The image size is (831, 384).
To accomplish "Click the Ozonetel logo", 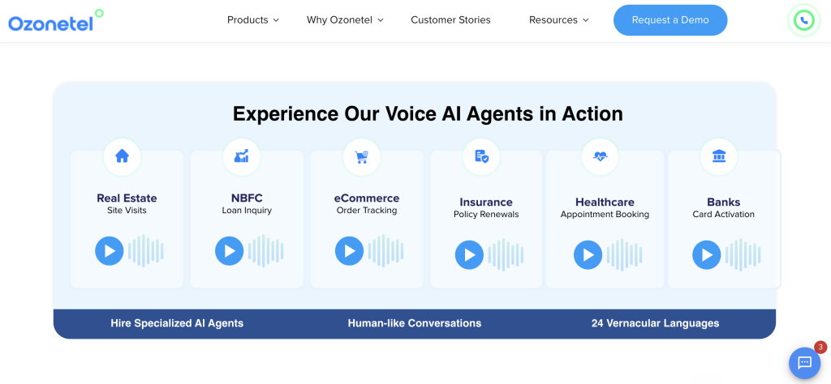I will point(56,20).
